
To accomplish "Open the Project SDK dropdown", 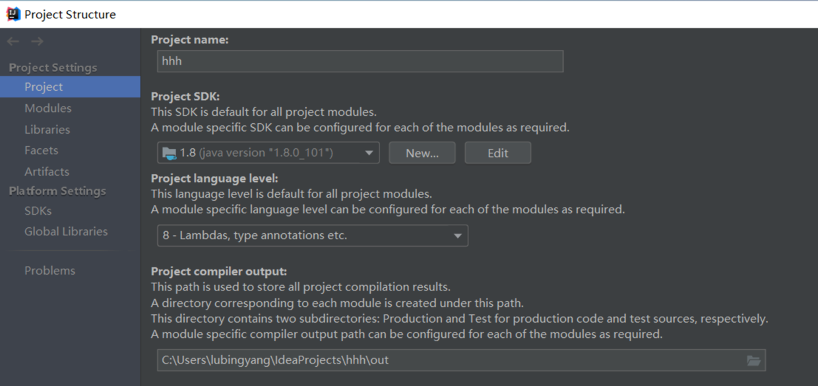I will click(268, 153).
